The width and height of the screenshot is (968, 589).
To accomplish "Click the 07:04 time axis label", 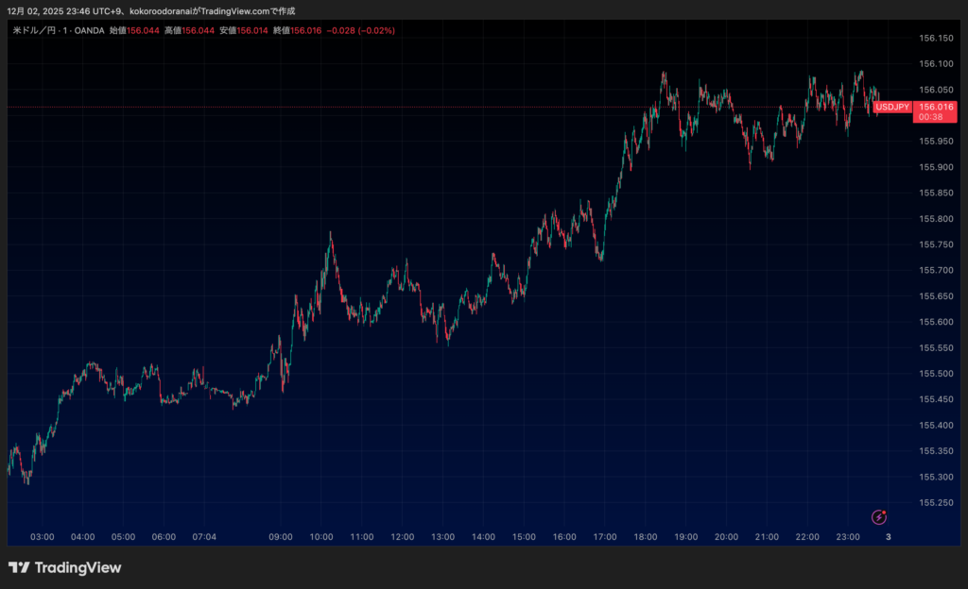I will click(x=204, y=537).
